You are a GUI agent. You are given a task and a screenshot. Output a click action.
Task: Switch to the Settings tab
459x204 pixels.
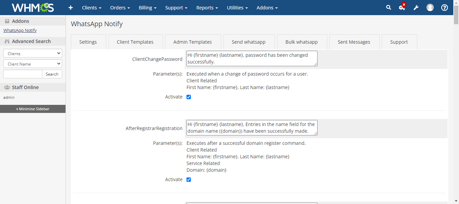(88, 42)
